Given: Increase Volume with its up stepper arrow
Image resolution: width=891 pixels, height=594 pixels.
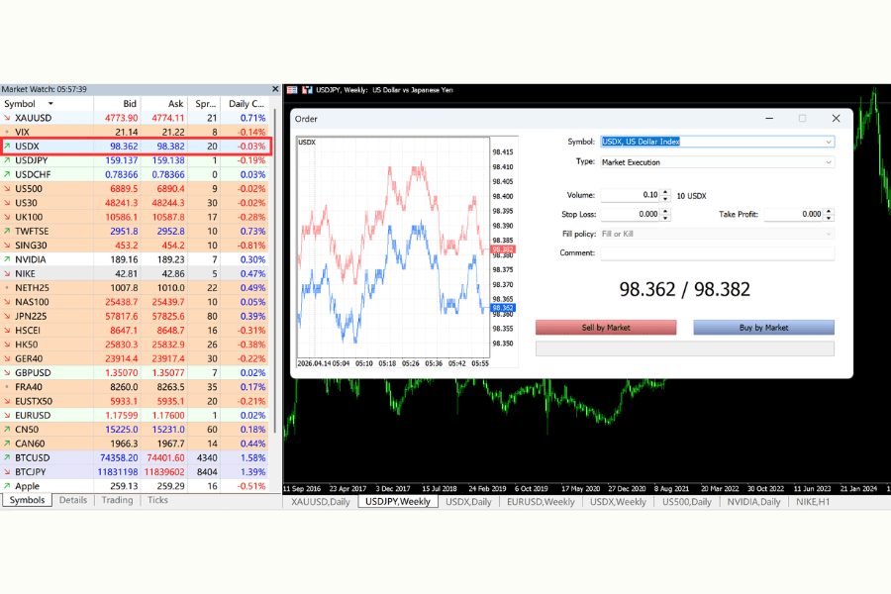Looking at the screenshot, I should tap(665, 191).
